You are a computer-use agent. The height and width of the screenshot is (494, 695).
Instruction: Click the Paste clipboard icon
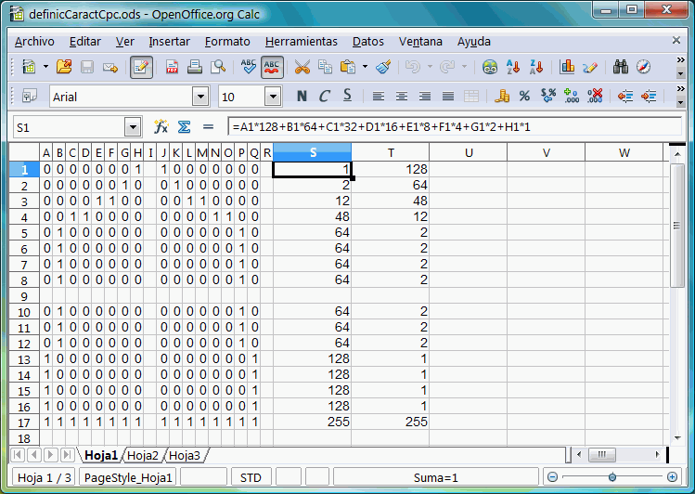pyautogui.click(x=348, y=67)
